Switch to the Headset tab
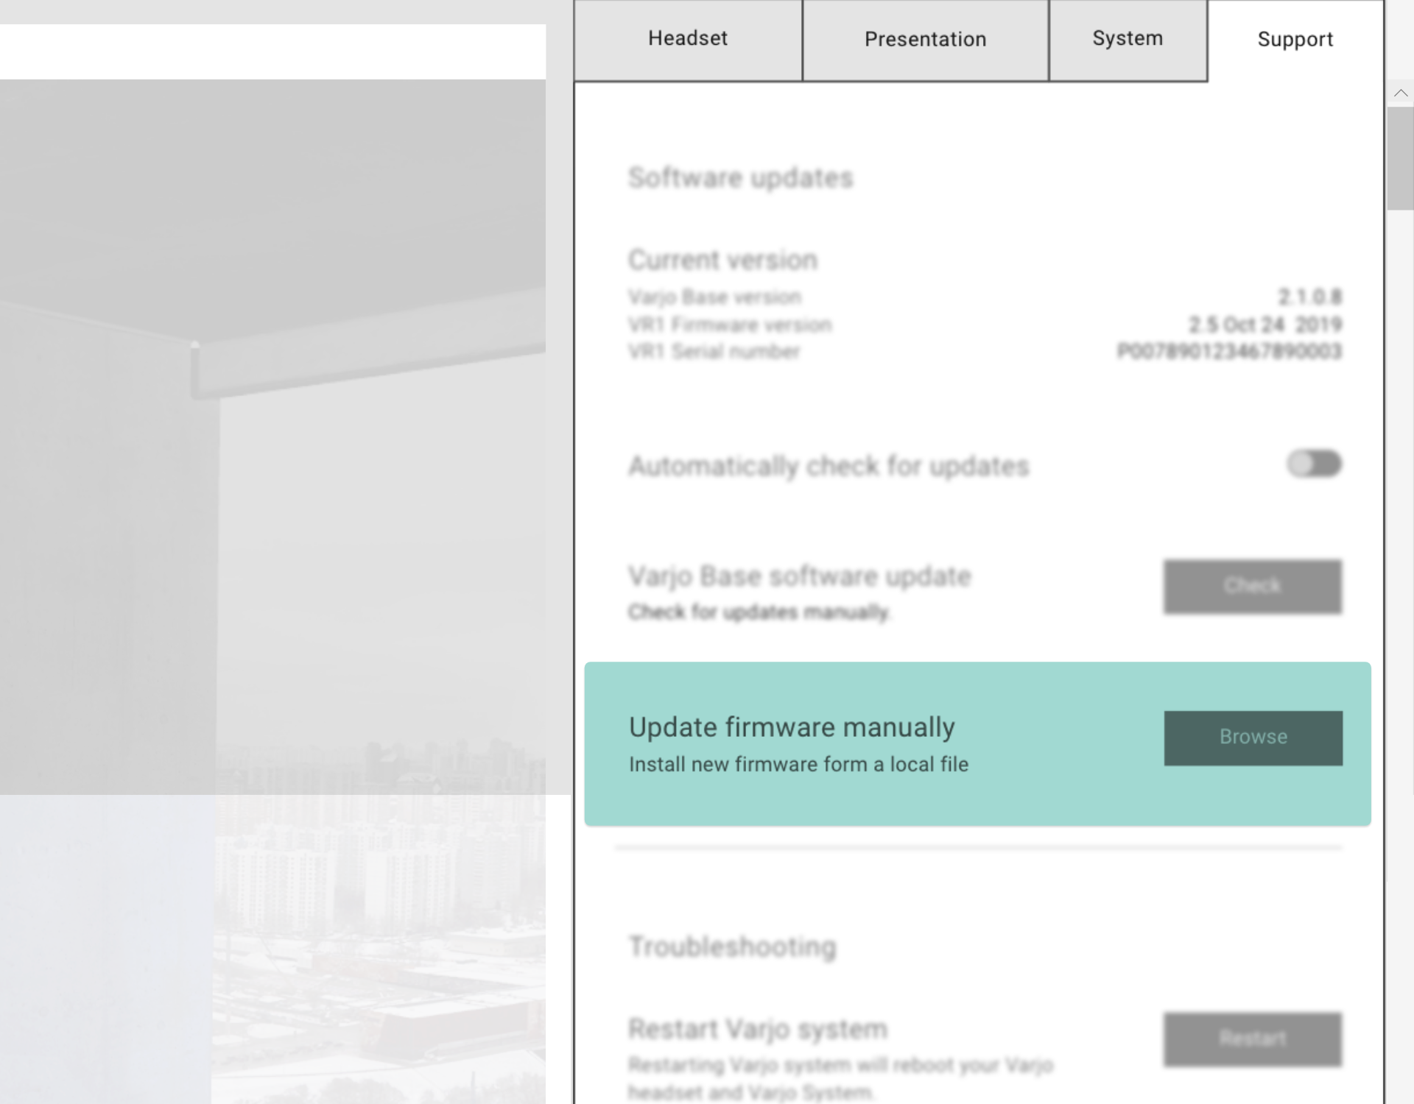 688,40
